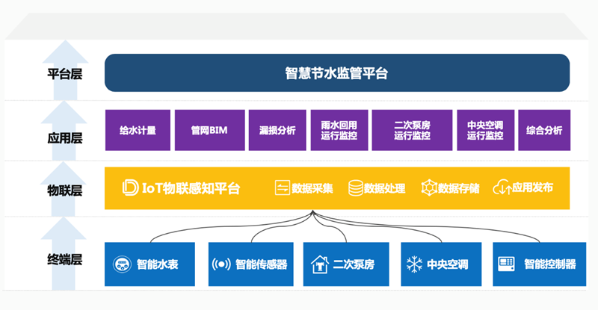Click the 中央空调 snowflake icon
Viewport: 598px width, 310px height.
point(414,264)
